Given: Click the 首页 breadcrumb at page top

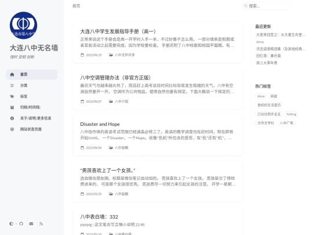Looking at the screenshot, I should point(77,6).
